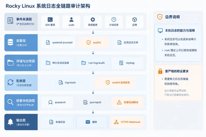Click the 应用日志文件 document icon

(x=119, y=42)
